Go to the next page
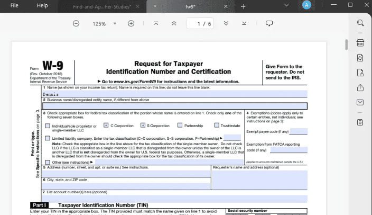 tap(226, 23)
